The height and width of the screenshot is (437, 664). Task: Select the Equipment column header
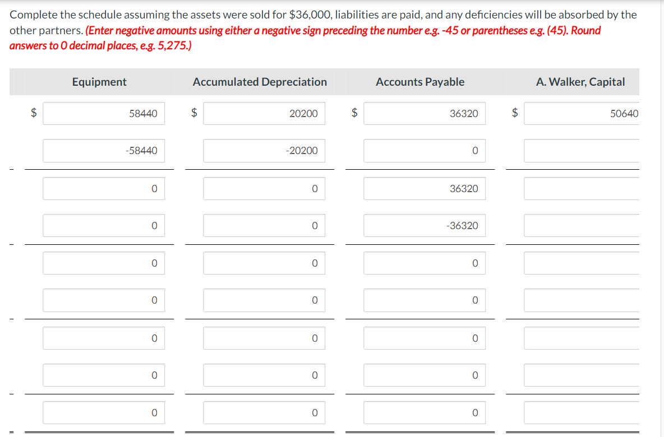pos(99,82)
